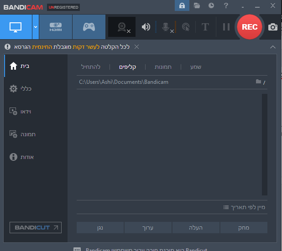The height and width of the screenshot is (251, 282).
Task: Click the ערוך edit button
Action: click(148, 228)
